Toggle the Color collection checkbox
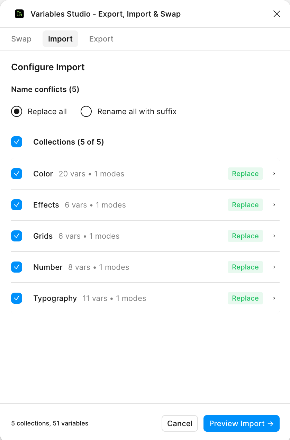Viewport: 290px width, 440px height. click(17, 174)
